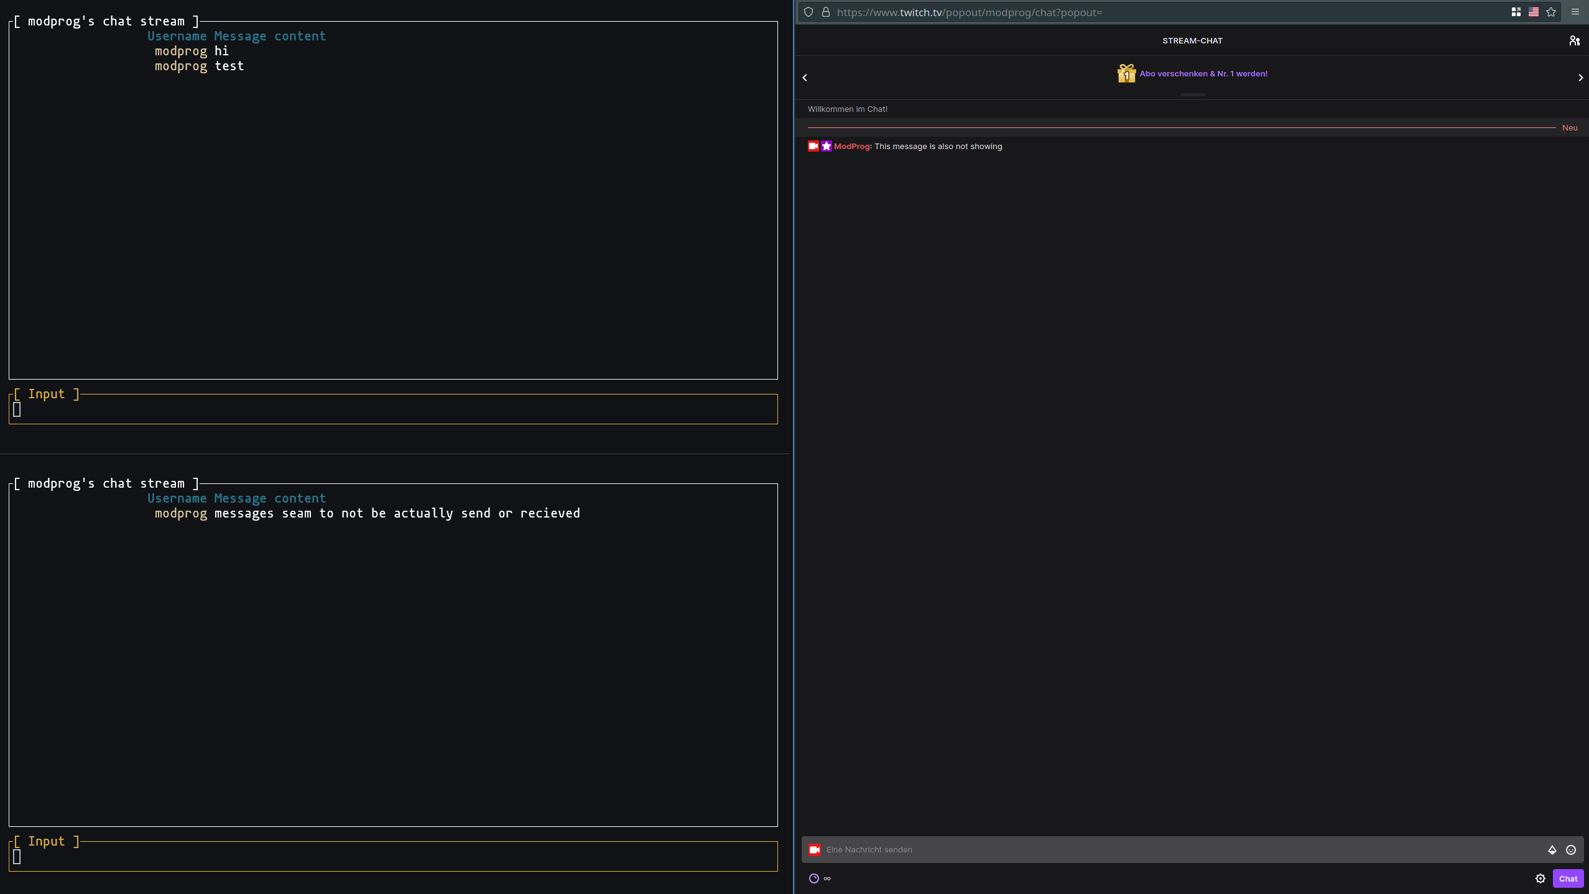Screen dimensions: 1589x894
Task: Click the tracking protection shield icon
Action: [808, 12]
